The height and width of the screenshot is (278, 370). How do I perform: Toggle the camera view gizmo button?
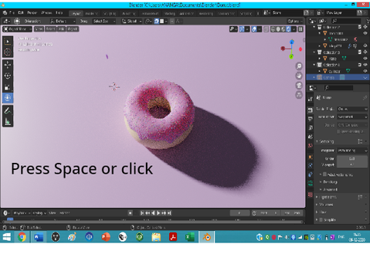point(299,86)
